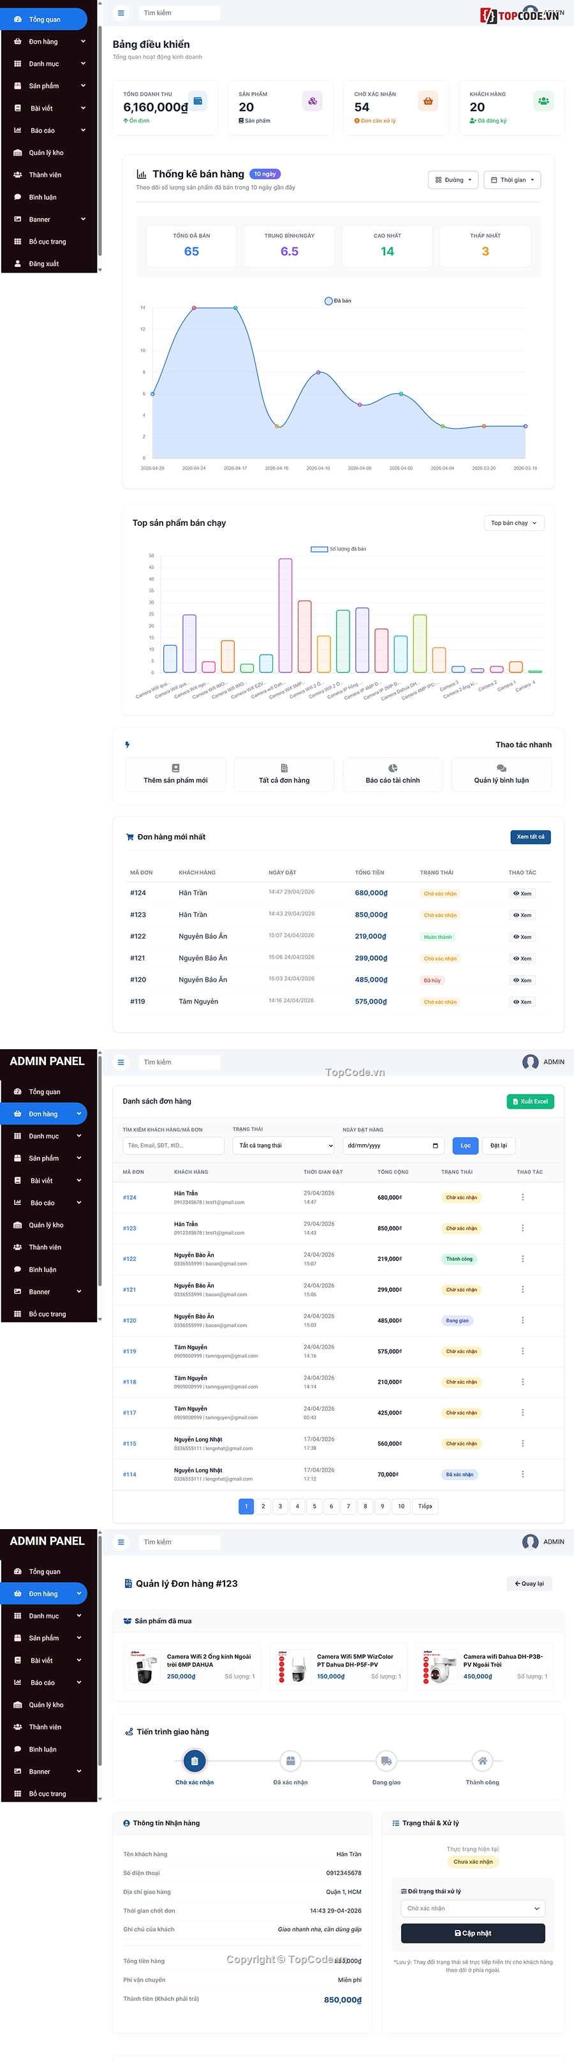Open the three-dot menu for order #114
Image resolution: width=574 pixels, height=2062 pixels.
point(523,1474)
